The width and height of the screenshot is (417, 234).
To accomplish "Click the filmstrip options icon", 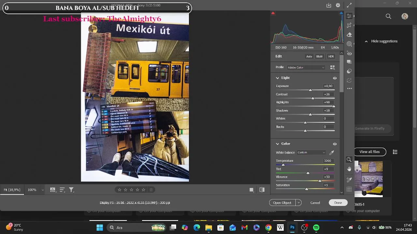I will 52,190.
